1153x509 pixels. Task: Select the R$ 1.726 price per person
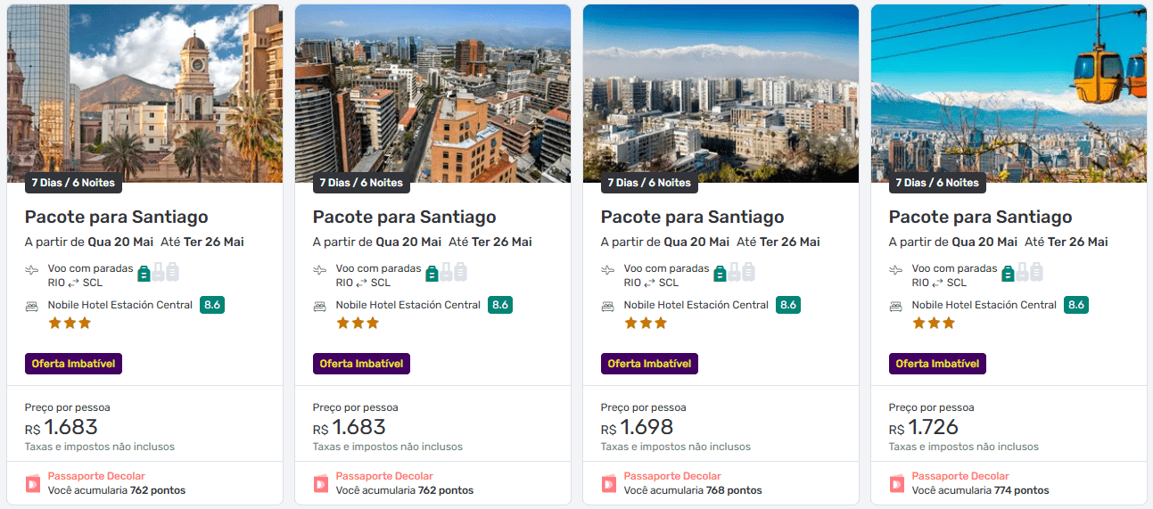[x=933, y=427]
